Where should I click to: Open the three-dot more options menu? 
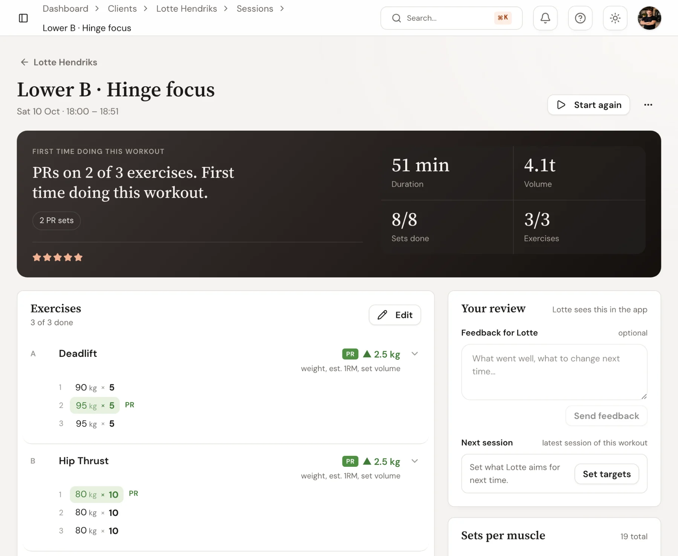[648, 105]
